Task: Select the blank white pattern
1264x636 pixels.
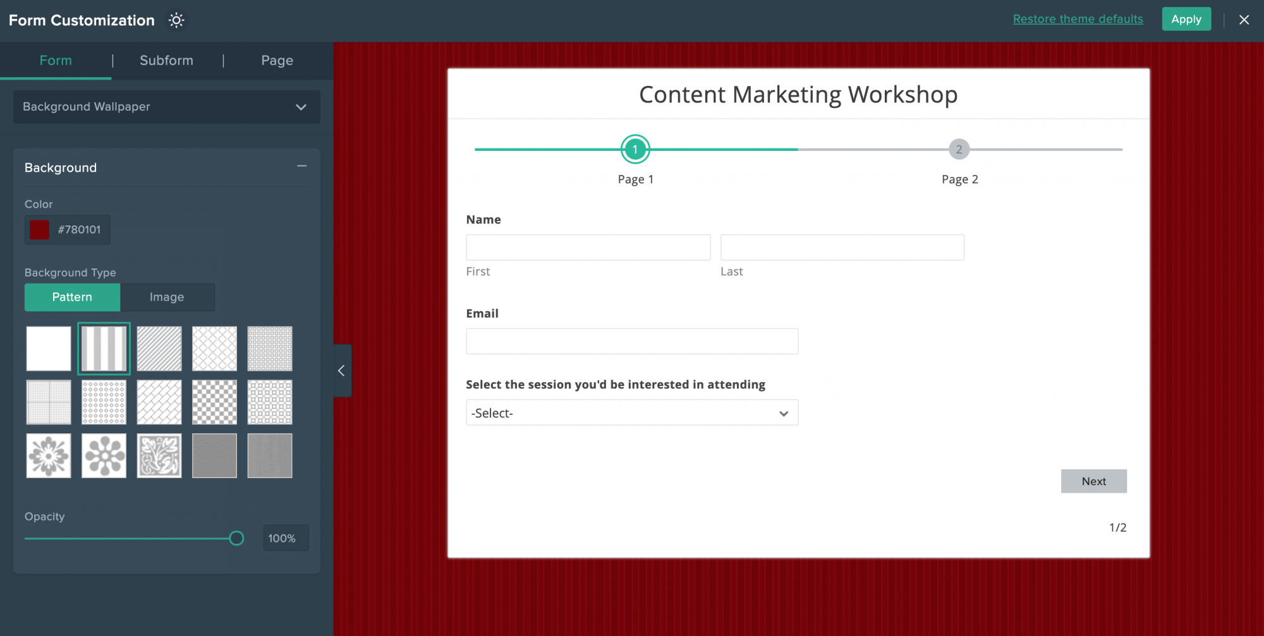Action: pos(49,349)
